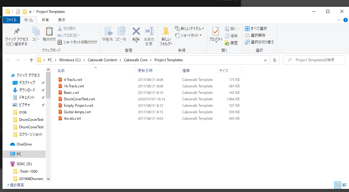349x192 pixels.
Task: Sort by Type (種類) column header
Action: [199, 71]
